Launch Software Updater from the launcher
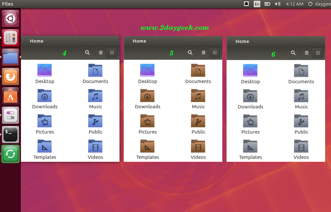Viewport: 331px width, 212px height. [10, 154]
